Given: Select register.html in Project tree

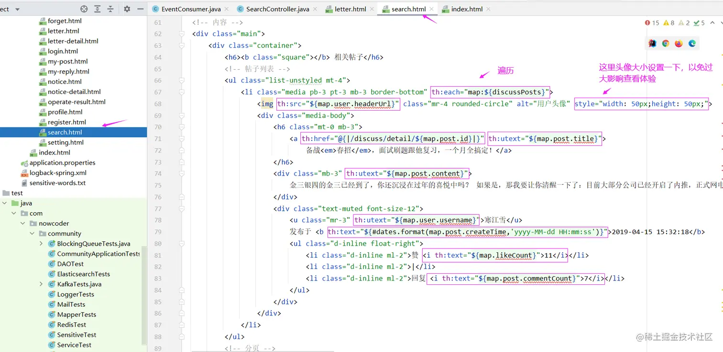Looking at the screenshot, I should (66, 122).
